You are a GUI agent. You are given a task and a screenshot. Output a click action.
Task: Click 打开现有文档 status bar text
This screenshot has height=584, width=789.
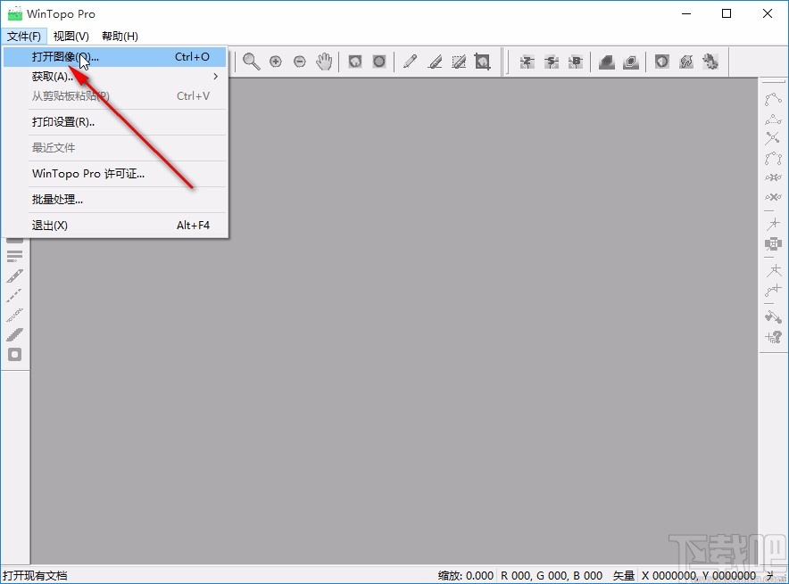[35, 575]
